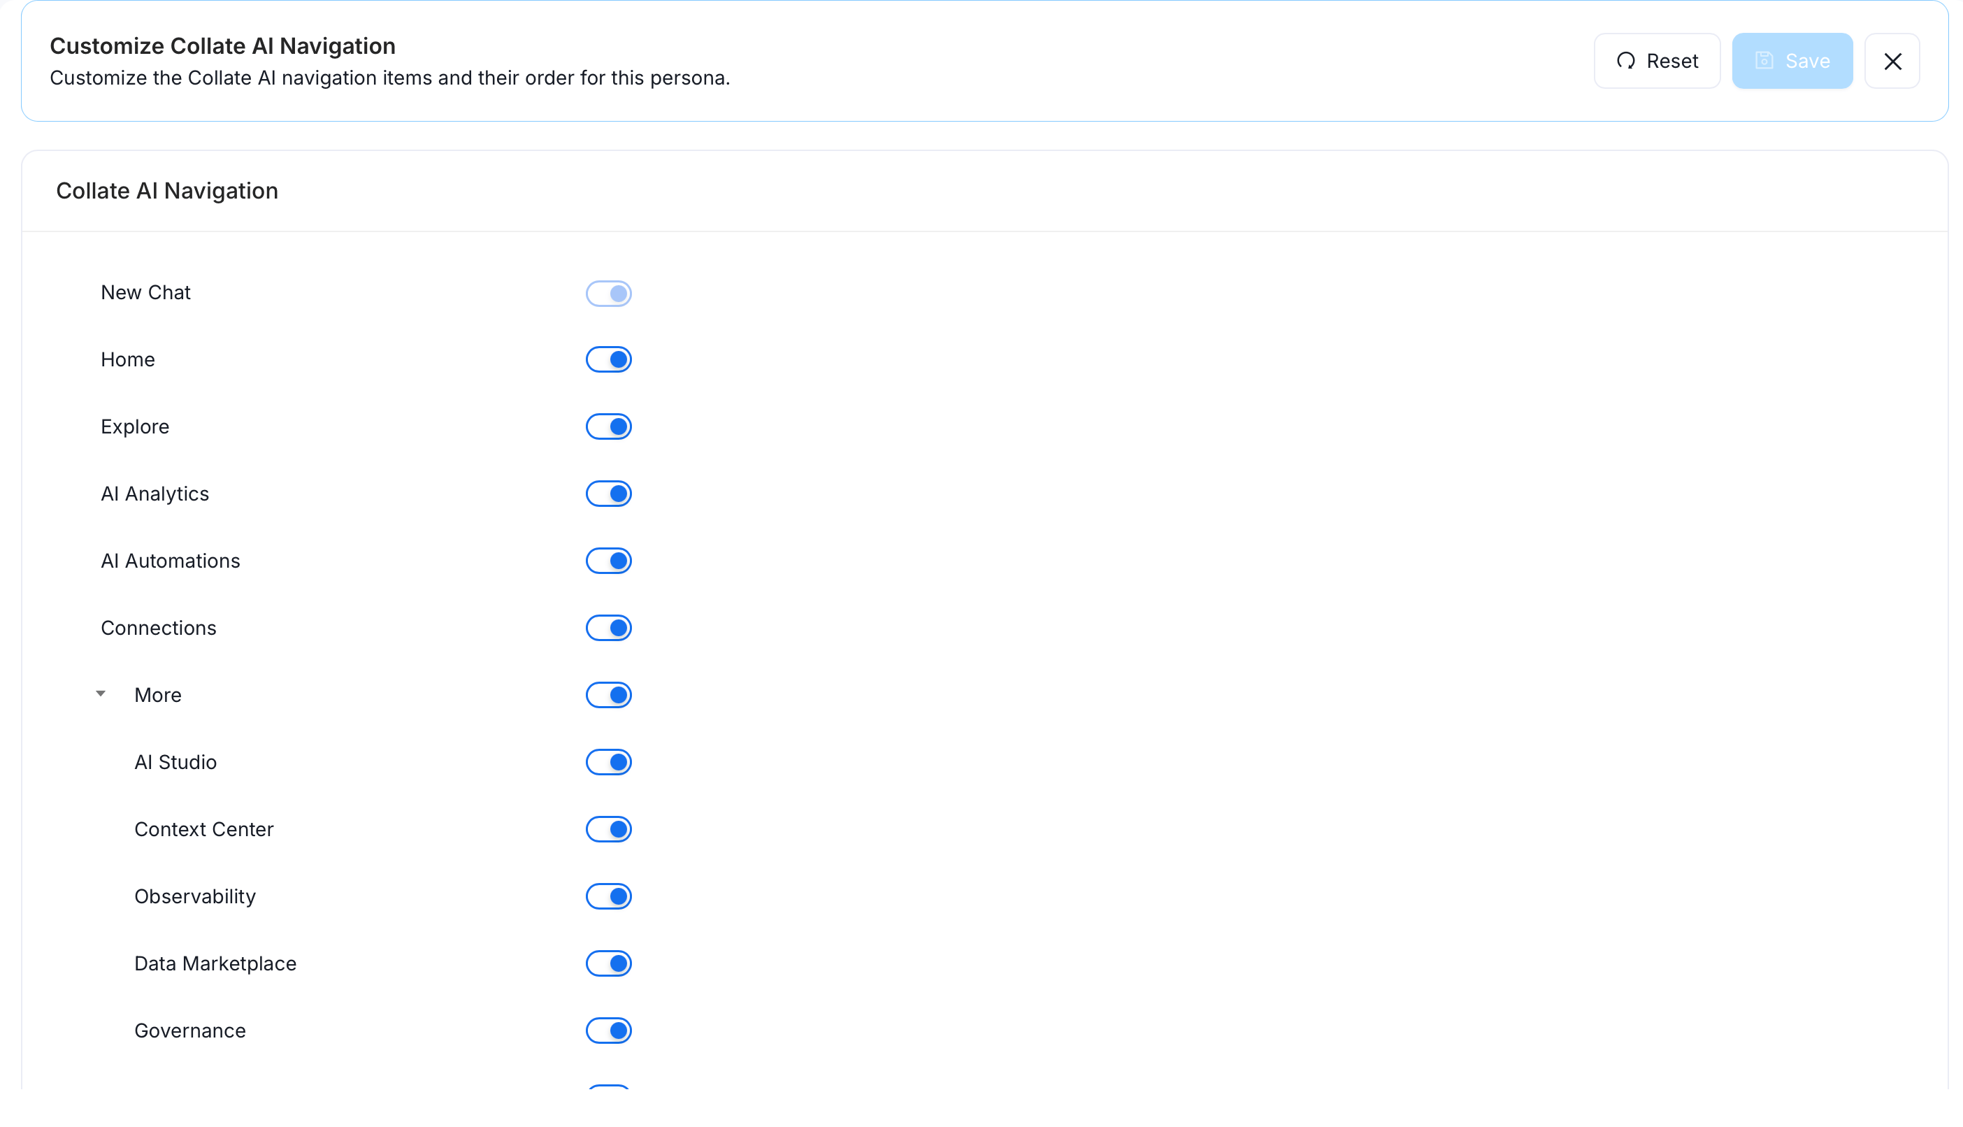Click the Observability sub-item label
Screen dimensions: 1963x1127
195,896
